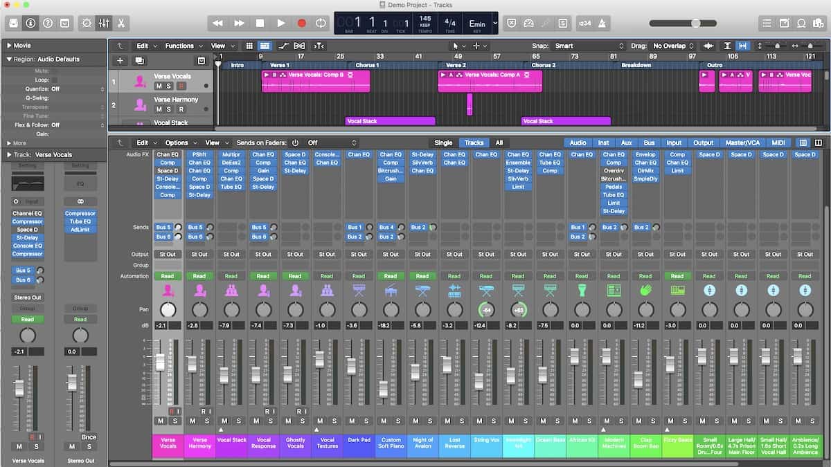Open Quick Help question mark button
831x467 pixels.
[x=48, y=23]
